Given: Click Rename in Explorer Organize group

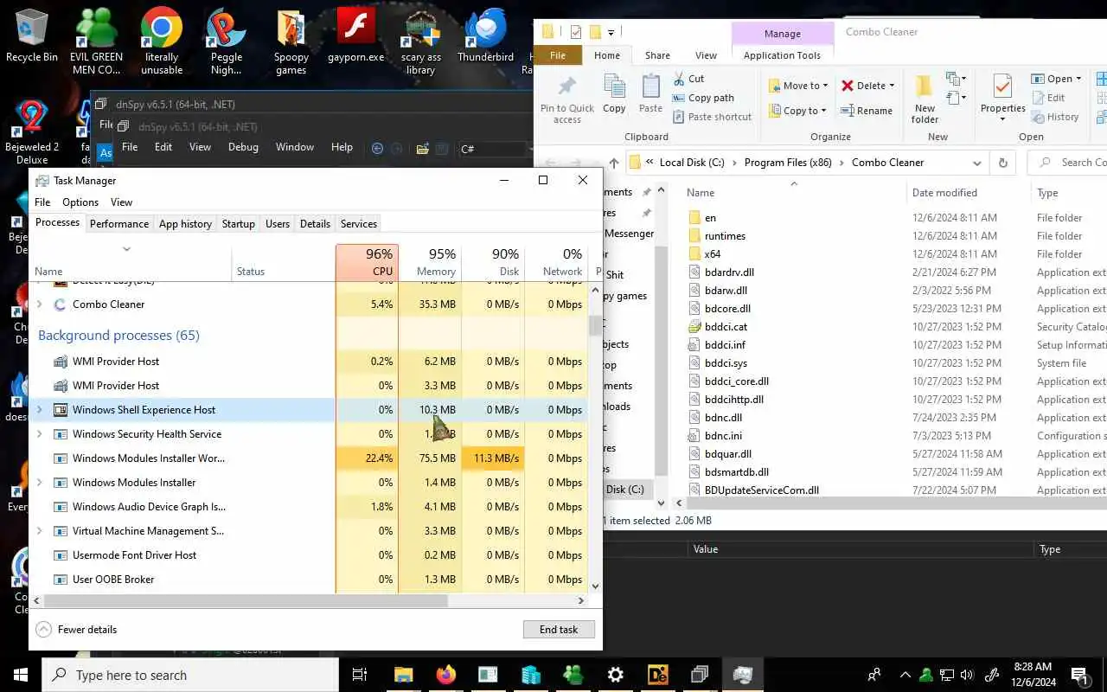Looking at the screenshot, I should click(x=866, y=111).
